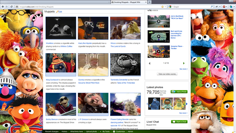The image size is (236, 133).
Task: Click the pencil Edit icon beside Muppets heading
Action: pos(57,11)
